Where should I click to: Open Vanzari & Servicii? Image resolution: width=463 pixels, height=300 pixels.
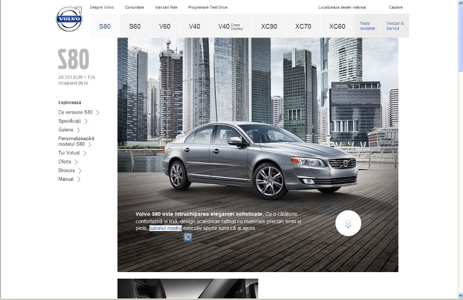[395, 26]
